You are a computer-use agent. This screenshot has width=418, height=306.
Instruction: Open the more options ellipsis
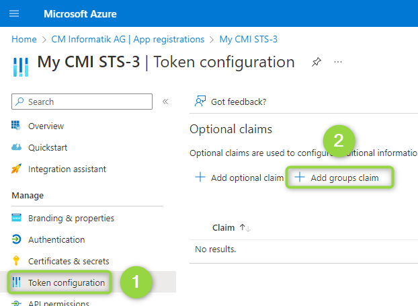pyautogui.click(x=338, y=62)
